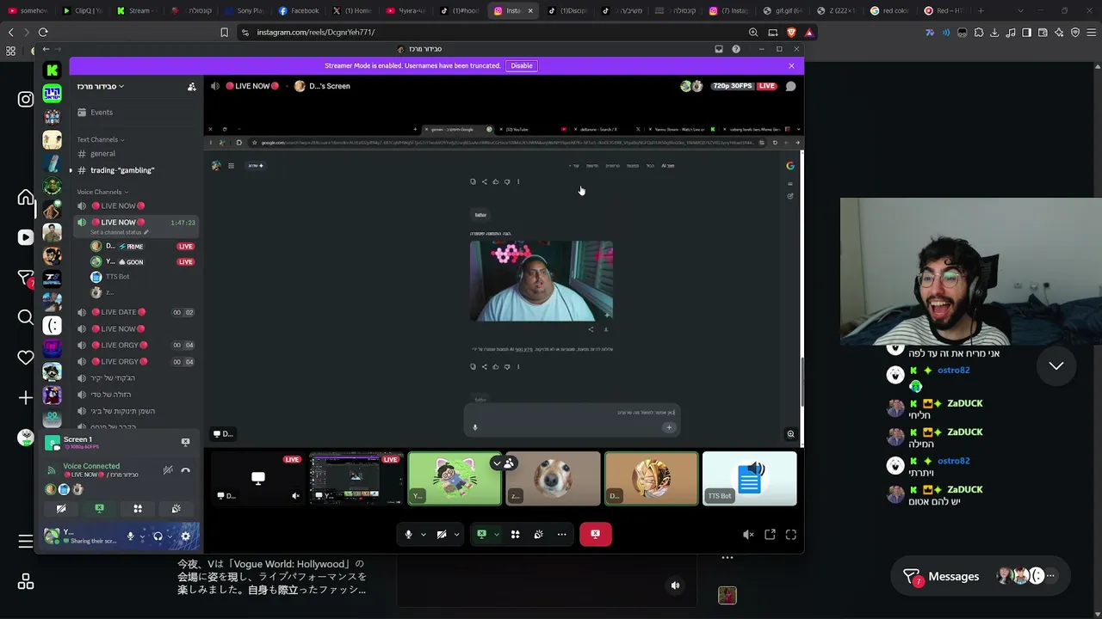
Task: Toggle deafen headphones in the user panel
Action: coord(158,536)
